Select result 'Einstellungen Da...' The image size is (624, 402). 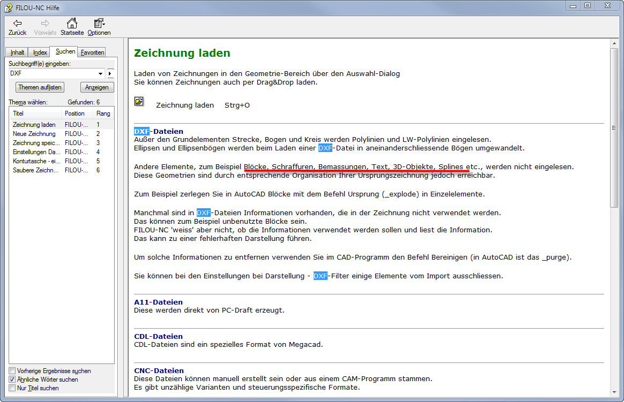click(61, 152)
